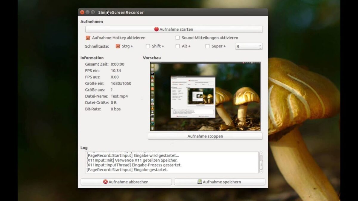Maximize the SimpleScreenRecorder window
Screen dimensions: 358x201
(x=93, y=12)
